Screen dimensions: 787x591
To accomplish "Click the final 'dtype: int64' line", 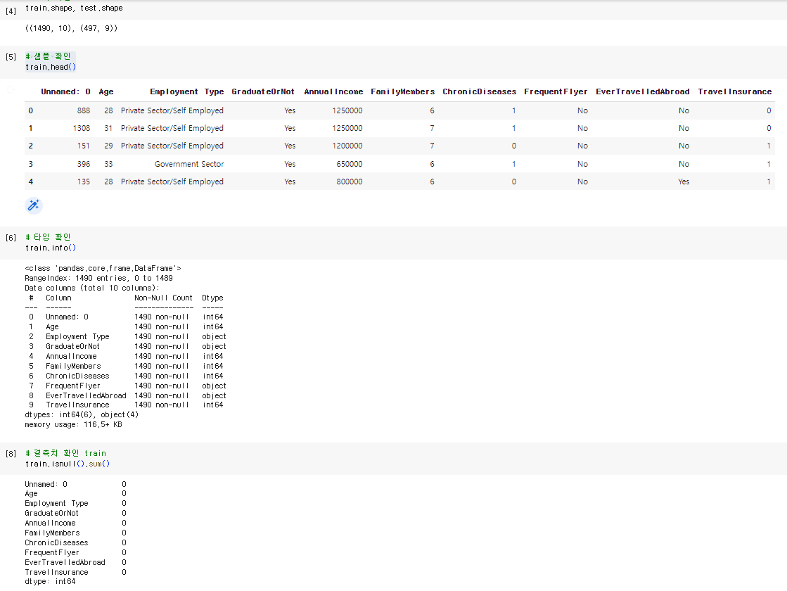I will [50, 581].
